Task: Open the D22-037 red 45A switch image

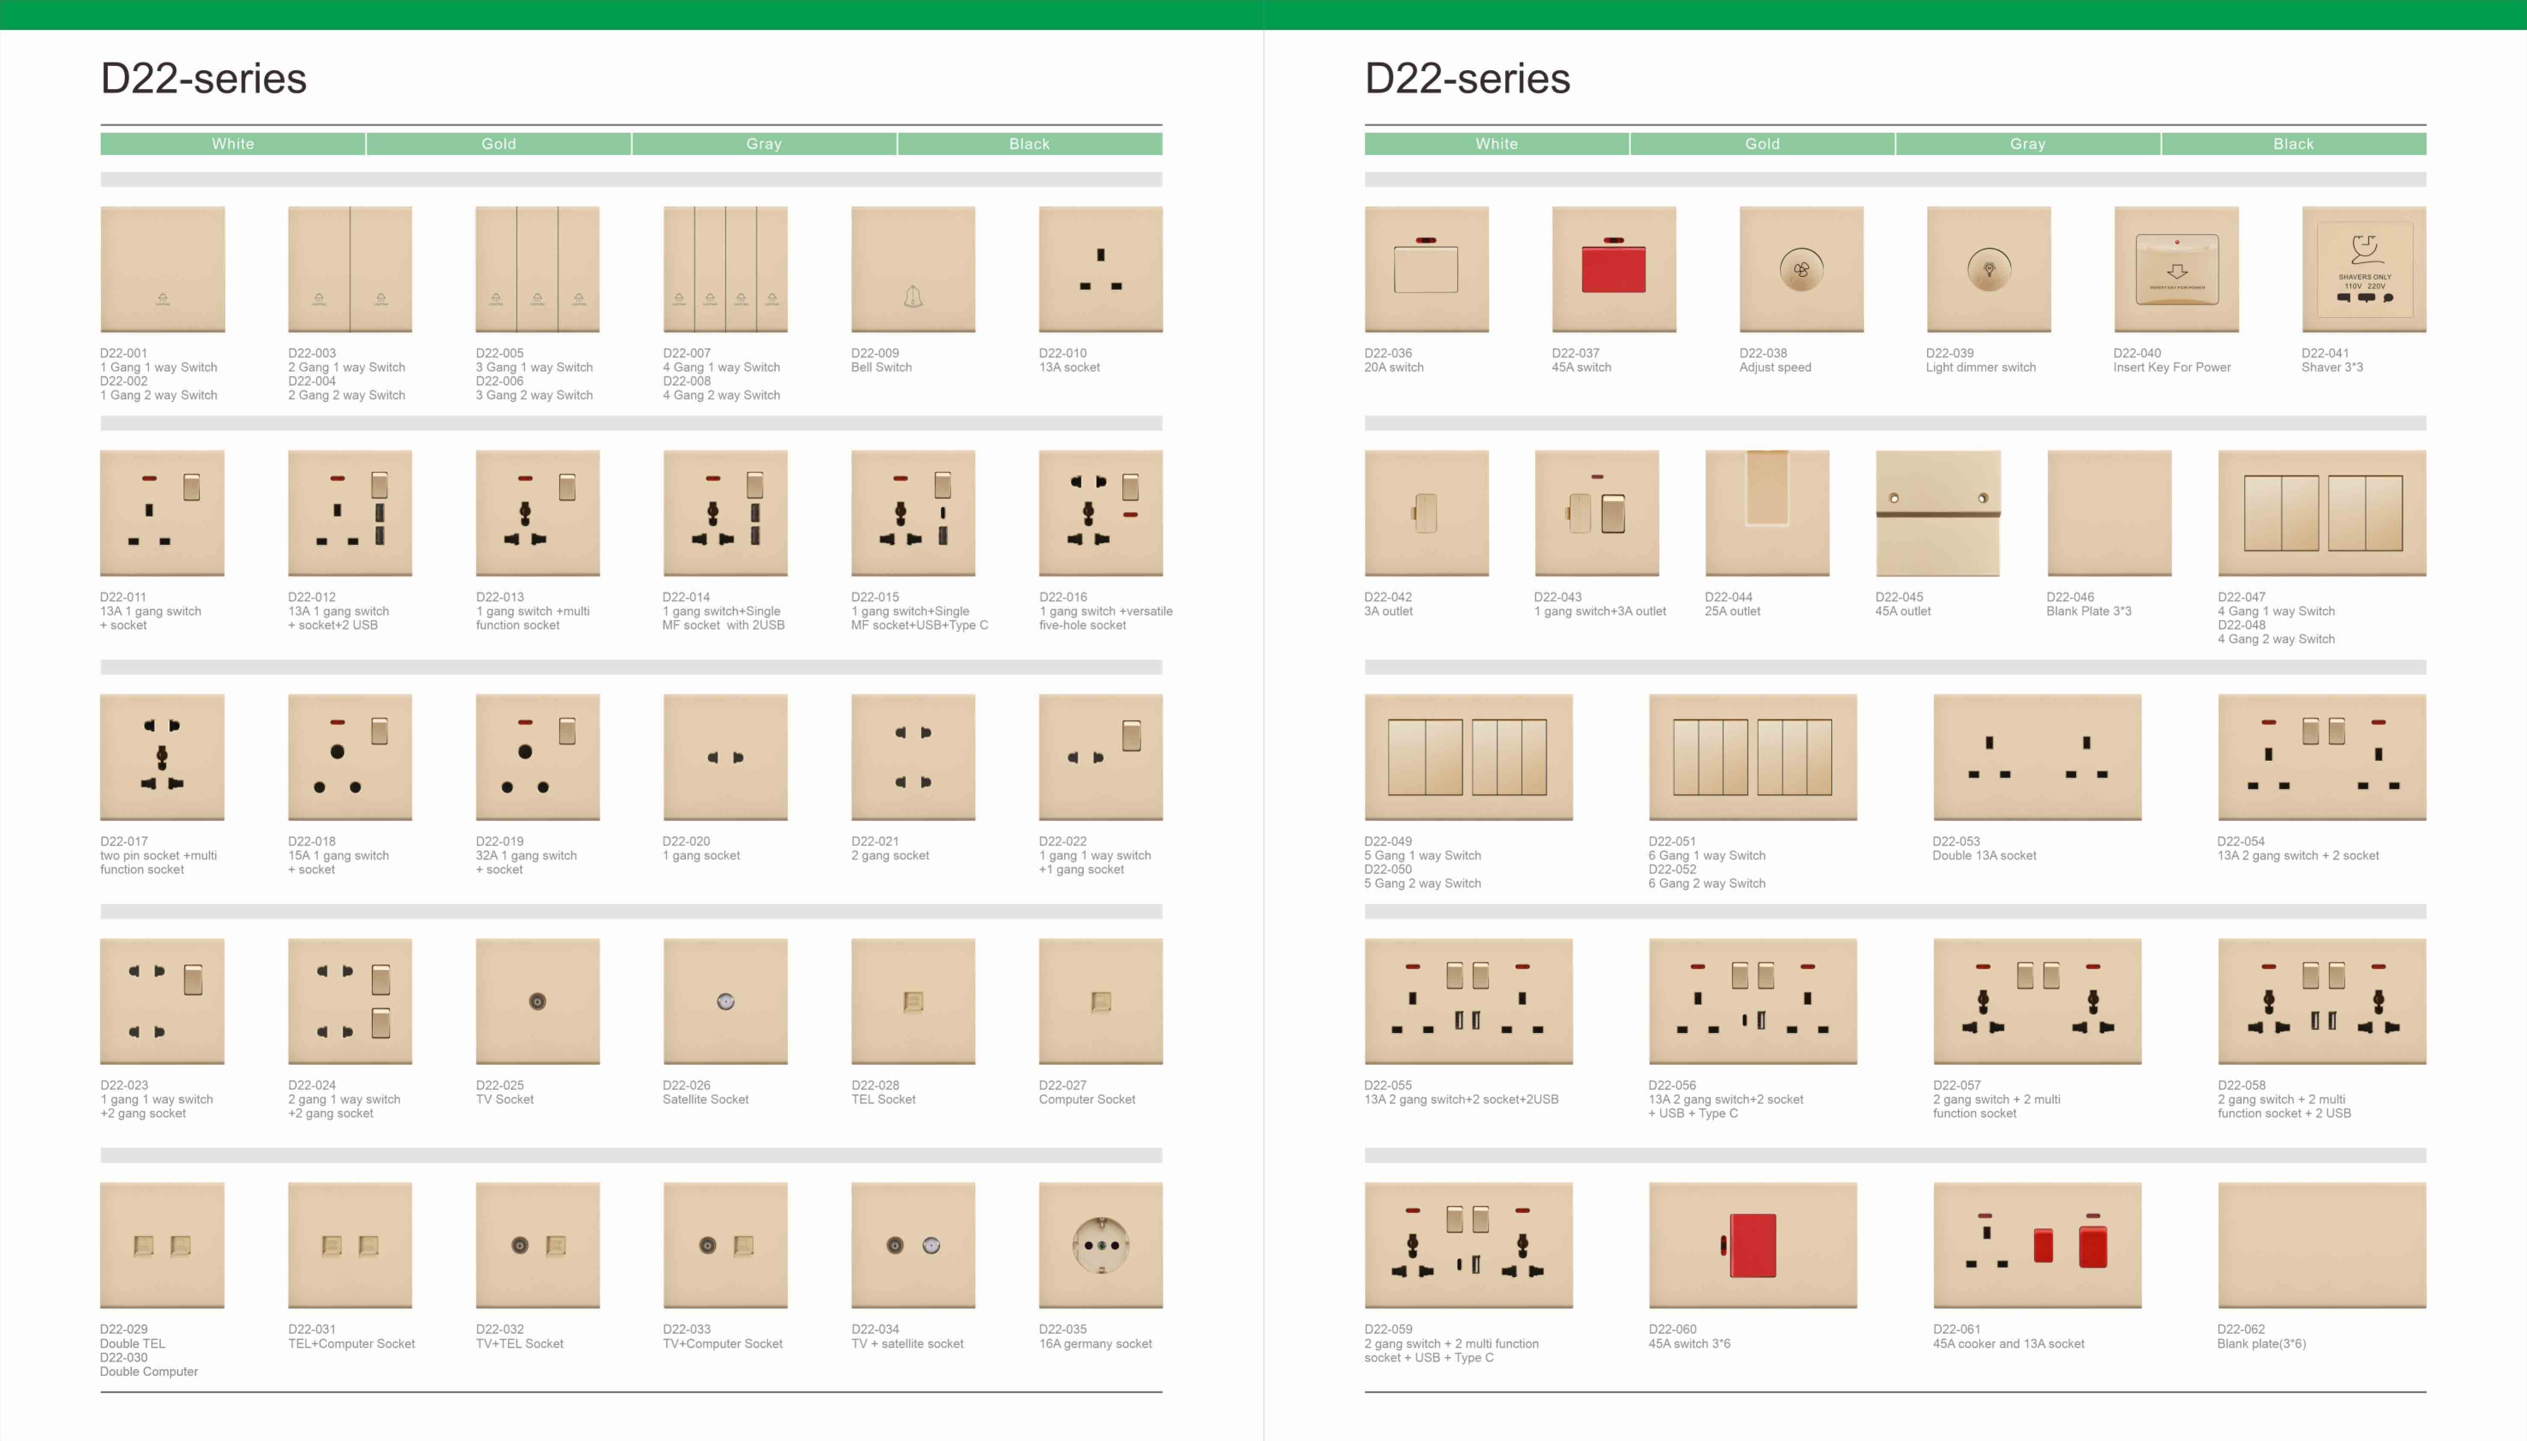Action: pos(1614,269)
